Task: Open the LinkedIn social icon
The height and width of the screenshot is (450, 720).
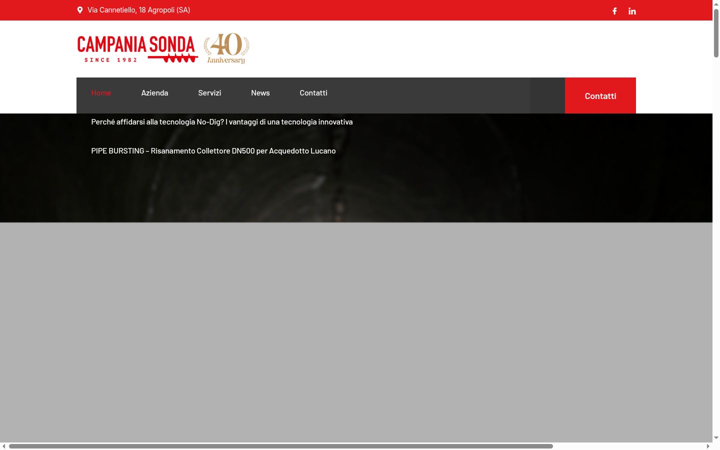Action: click(x=632, y=11)
